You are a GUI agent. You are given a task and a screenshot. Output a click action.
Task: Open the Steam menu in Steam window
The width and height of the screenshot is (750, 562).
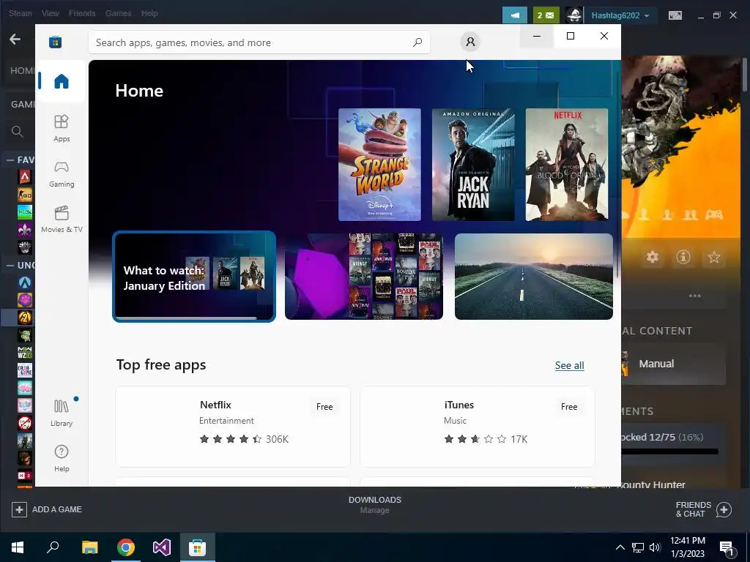point(20,13)
